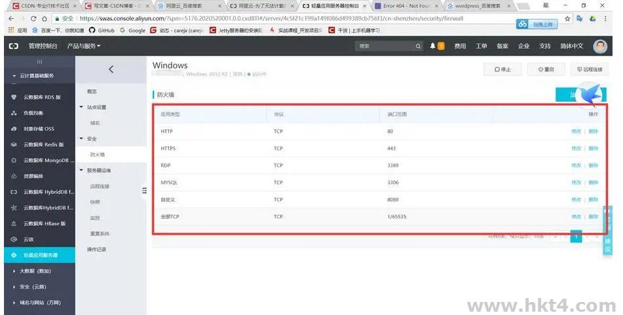623x315 pixels.
Task: Toggle the secondary menu collapse handle
Action: click(x=144, y=191)
